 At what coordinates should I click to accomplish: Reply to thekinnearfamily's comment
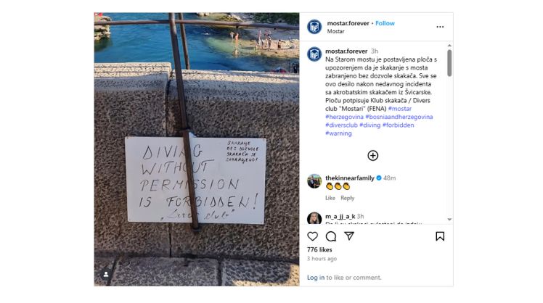point(347,198)
